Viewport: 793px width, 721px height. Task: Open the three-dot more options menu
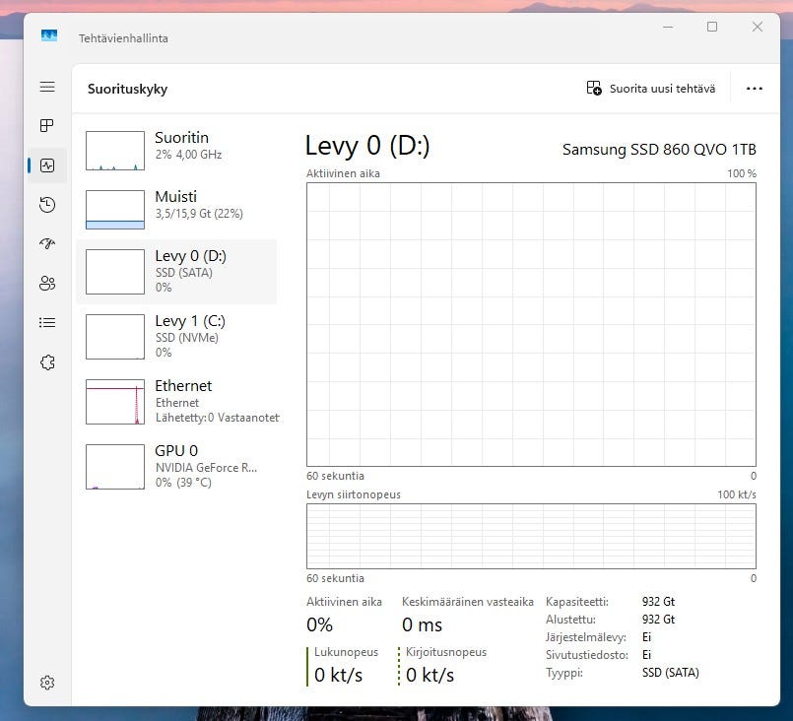[755, 89]
